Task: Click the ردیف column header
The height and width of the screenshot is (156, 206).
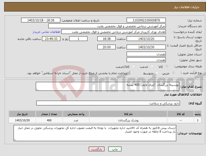Action: click(x=198, y=114)
